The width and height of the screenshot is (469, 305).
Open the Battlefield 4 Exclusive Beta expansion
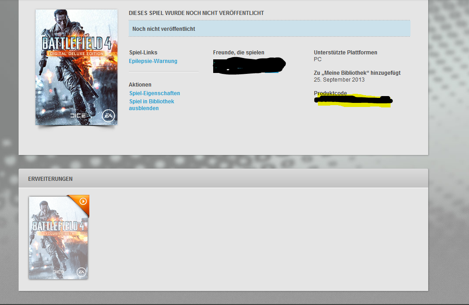[59, 238]
